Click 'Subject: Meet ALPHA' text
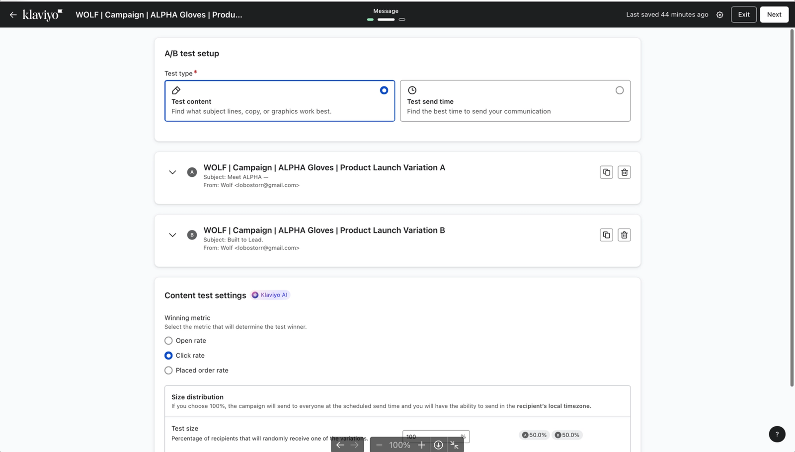The height and width of the screenshot is (452, 795). [236, 177]
